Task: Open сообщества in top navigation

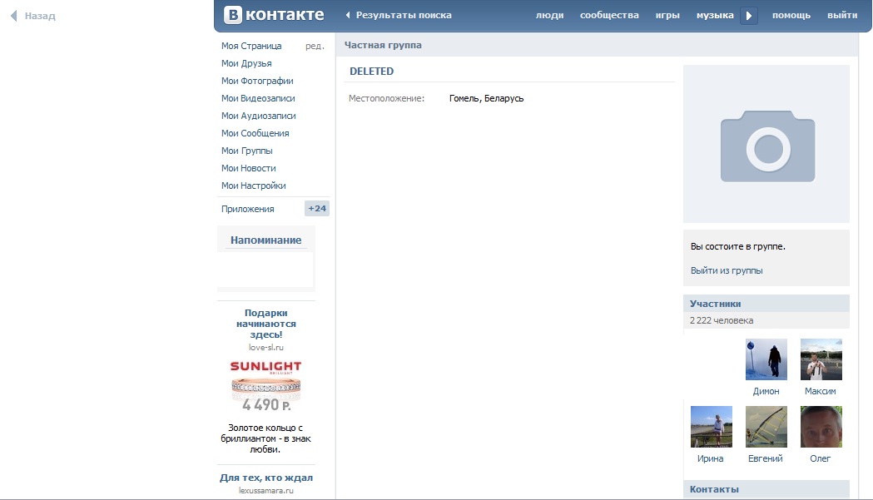Action: click(609, 15)
